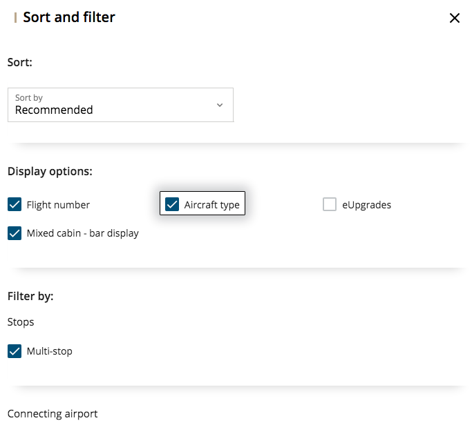Open the Sort by dropdown

coord(120,105)
